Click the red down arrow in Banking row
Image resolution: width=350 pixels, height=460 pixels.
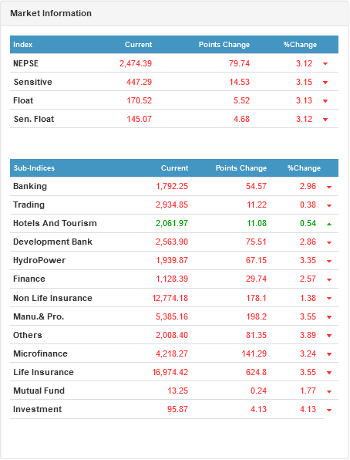point(329,187)
